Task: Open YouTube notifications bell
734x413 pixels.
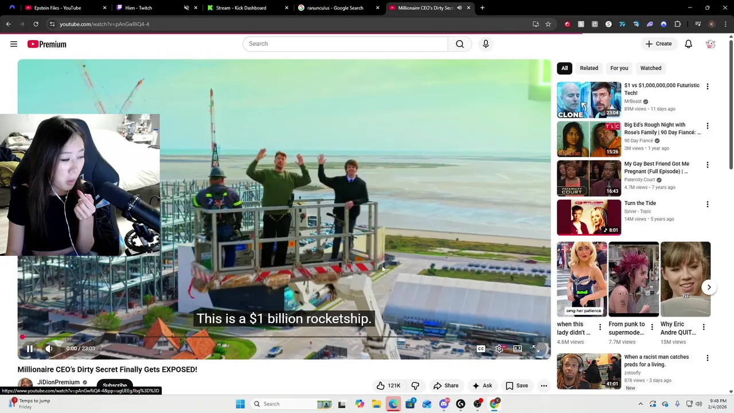Action: coord(688,44)
